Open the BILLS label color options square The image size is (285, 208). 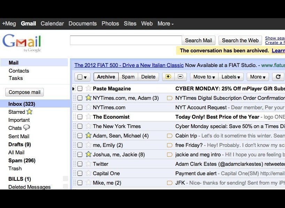[x=65, y=178]
